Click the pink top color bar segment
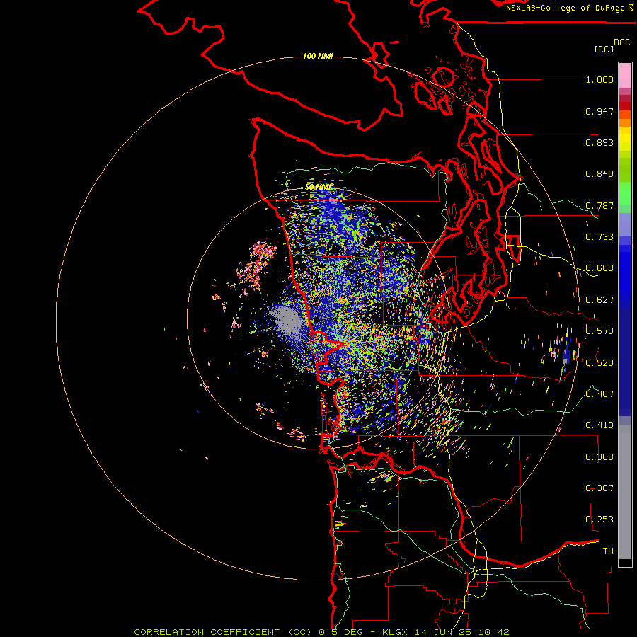 625,75
